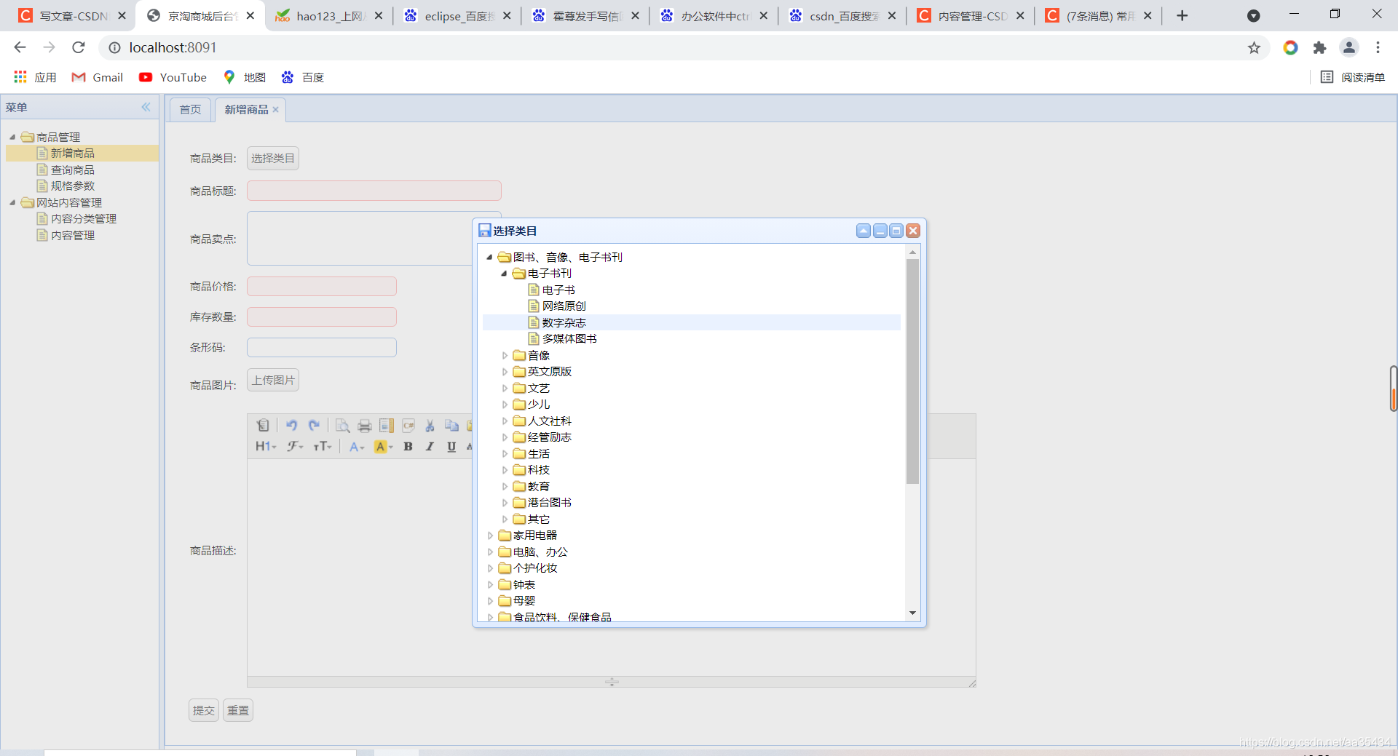The width and height of the screenshot is (1398, 756).
Task: Open 内容管理 in sidebar menu
Action: pos(72,235)
